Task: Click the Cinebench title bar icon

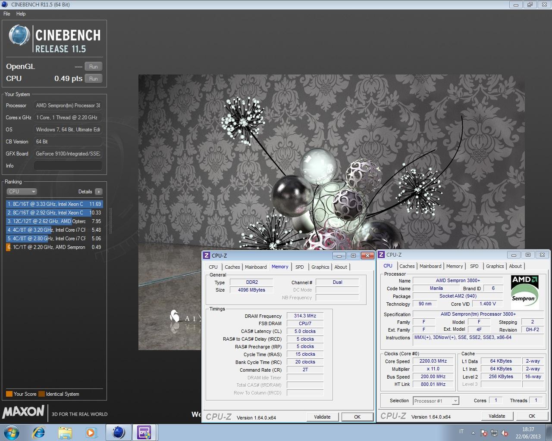Action: pyautogui.click(x=5, y=4)
